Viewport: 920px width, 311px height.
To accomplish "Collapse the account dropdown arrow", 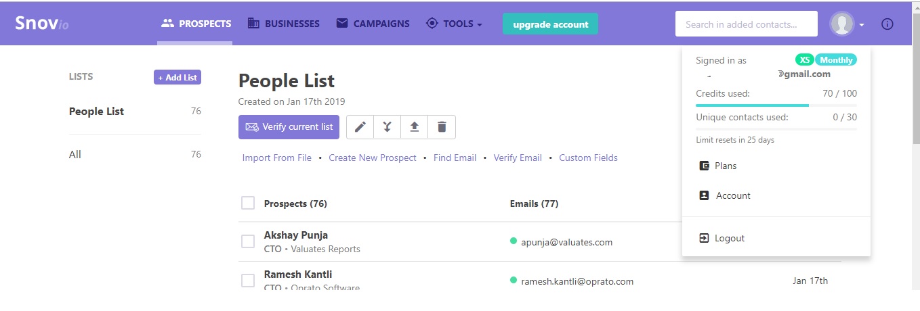I will [x=862, y=25].
